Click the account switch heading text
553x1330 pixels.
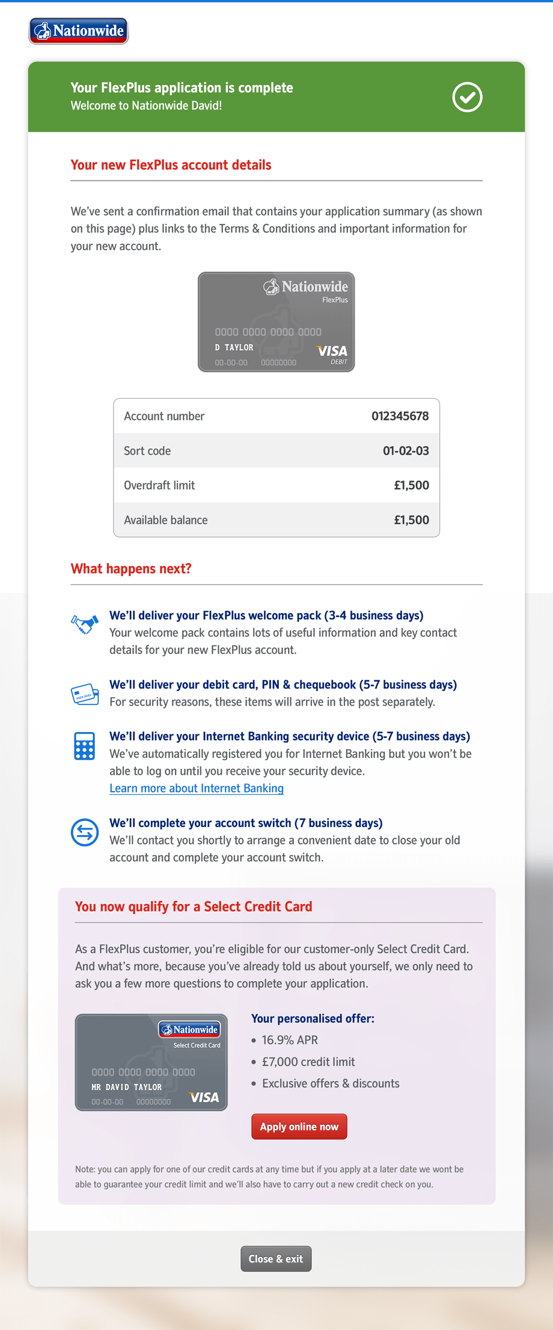click(246, 823)
